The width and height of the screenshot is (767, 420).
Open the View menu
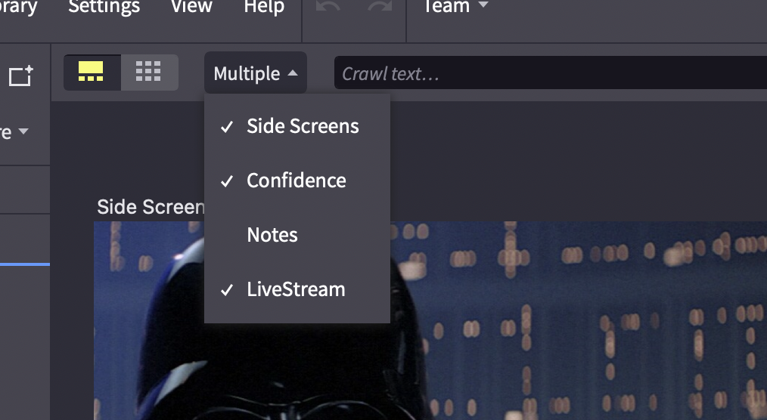point(191,7)
